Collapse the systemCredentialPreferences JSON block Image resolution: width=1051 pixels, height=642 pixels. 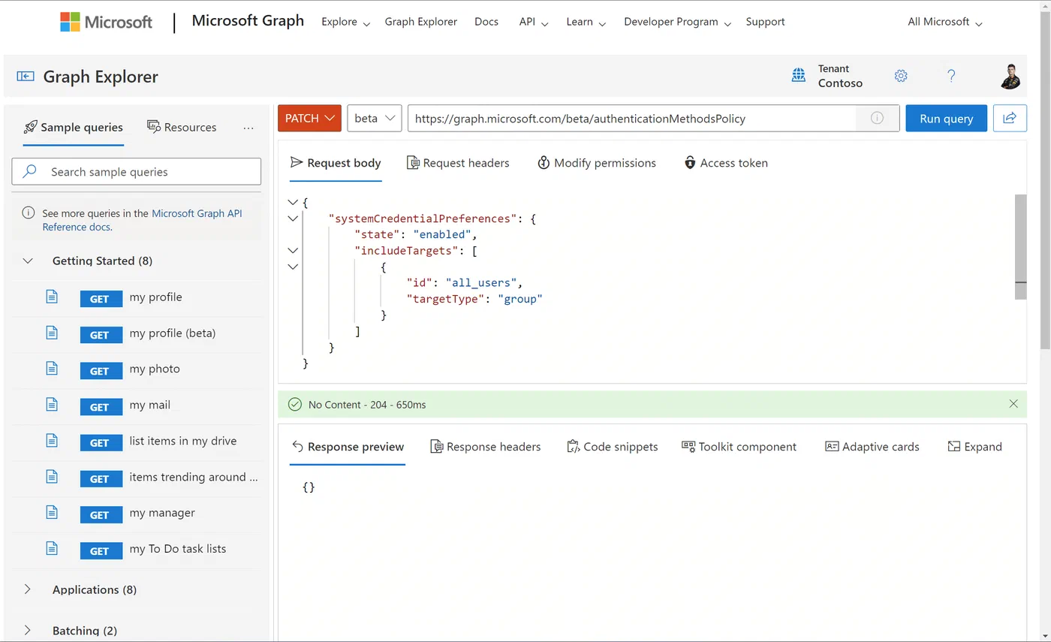pyautogui.click(x=293, y=219)
